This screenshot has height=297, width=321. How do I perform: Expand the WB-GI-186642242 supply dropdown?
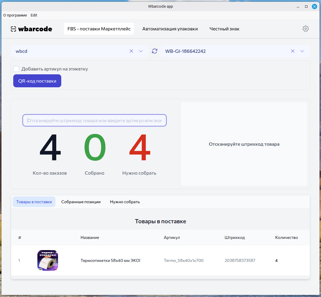click(302, 51)
